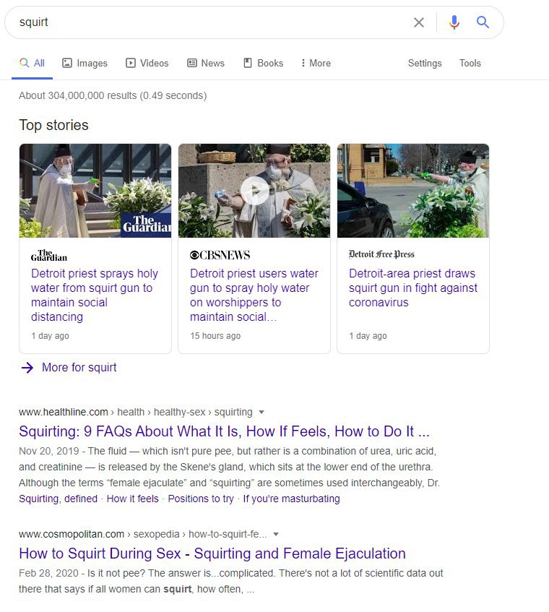Click into the search text field
This screenshot has width=549, height=612.
pyautogui.click(x=211, y=22)
